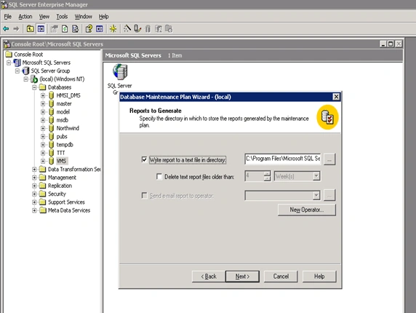Click the (local) server icon in tree
The width and height of the screenshot is (416, 313).
click(34, 79)
